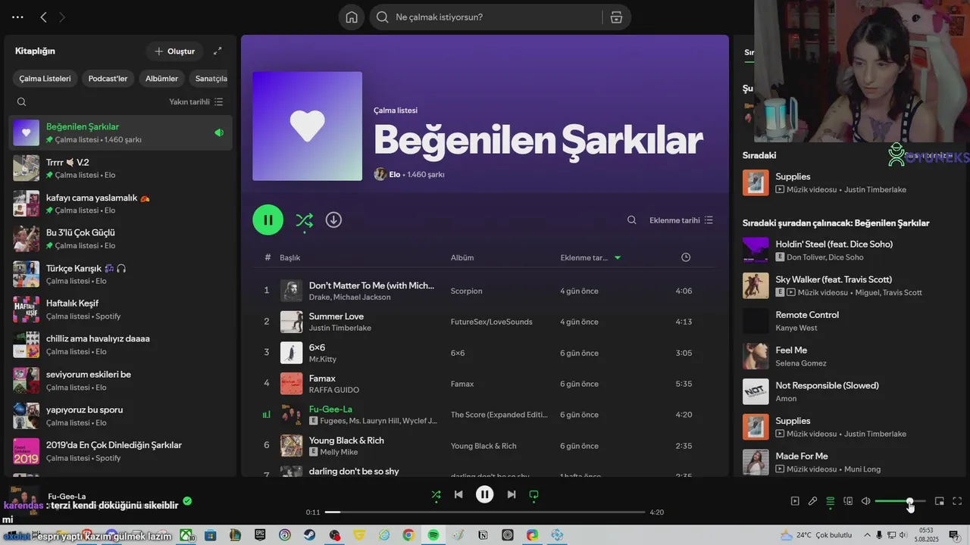Open the mini player icon
The width and height of the screenshot is (970, 545).
click(x=940, y=501)
